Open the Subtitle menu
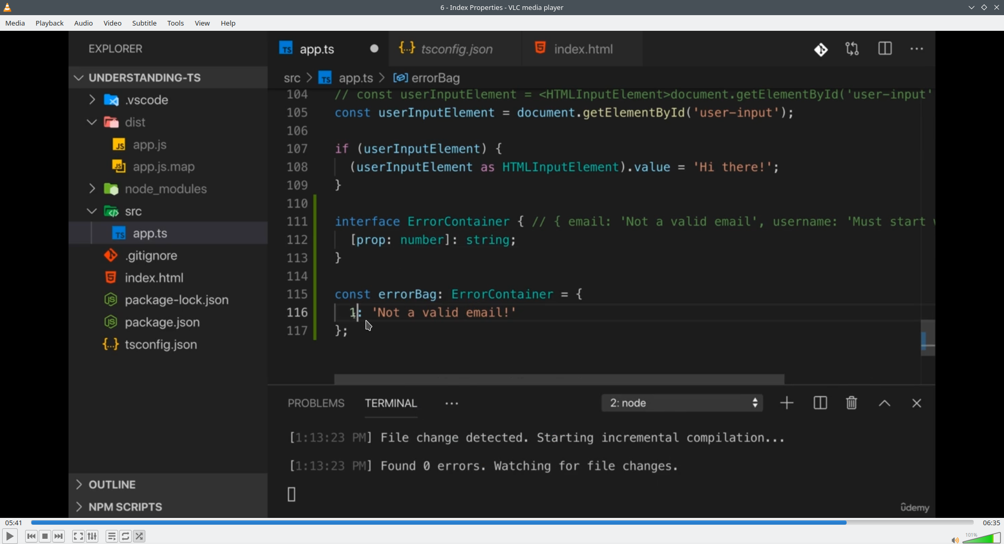Screen dimensions: 1004x544 coord(145,23)
